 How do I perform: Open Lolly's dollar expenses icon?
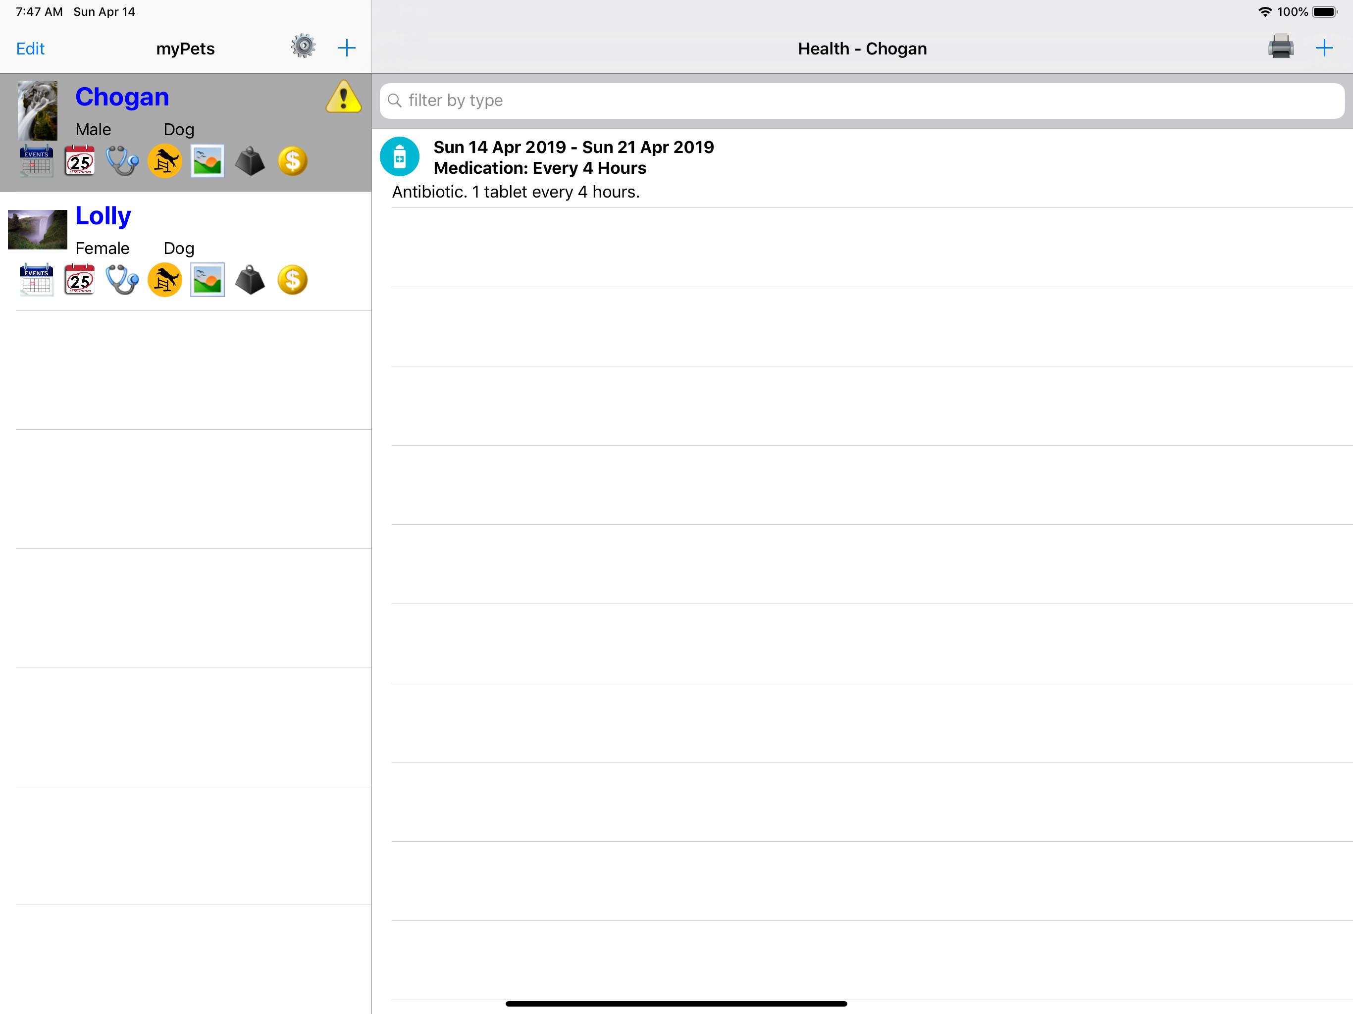(292, 280)
